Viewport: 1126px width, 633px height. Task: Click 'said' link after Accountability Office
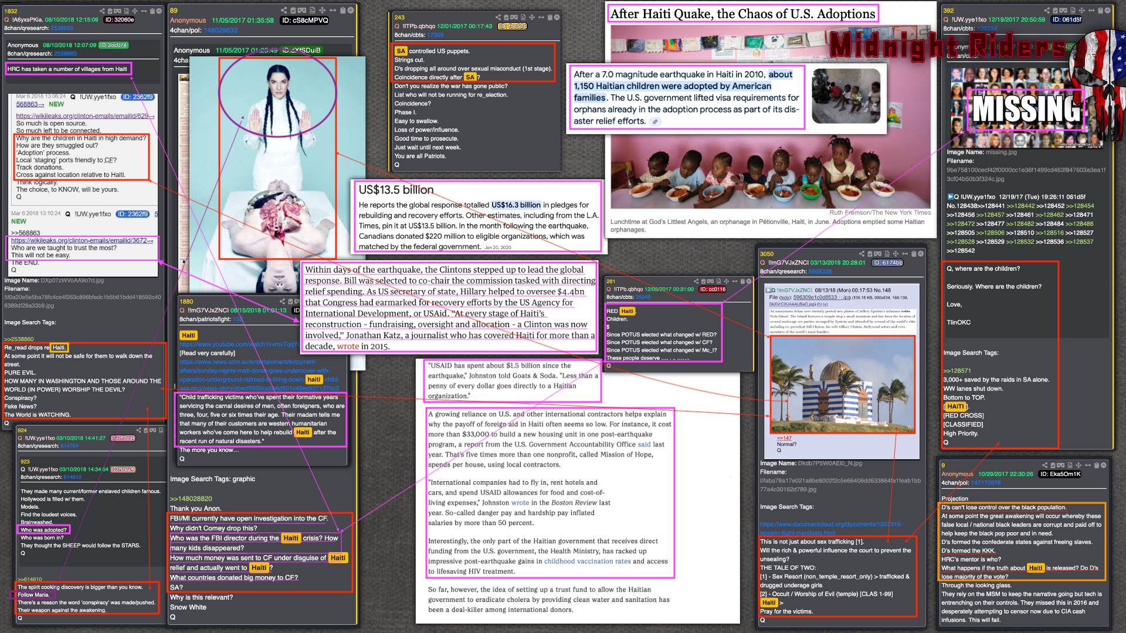click(x=645, y=444)
